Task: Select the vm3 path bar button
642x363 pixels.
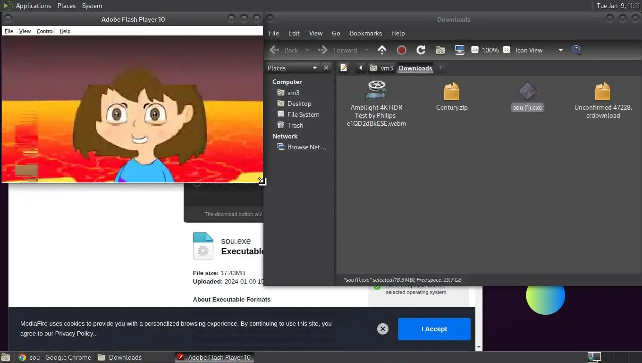Action: pos(381,68)
